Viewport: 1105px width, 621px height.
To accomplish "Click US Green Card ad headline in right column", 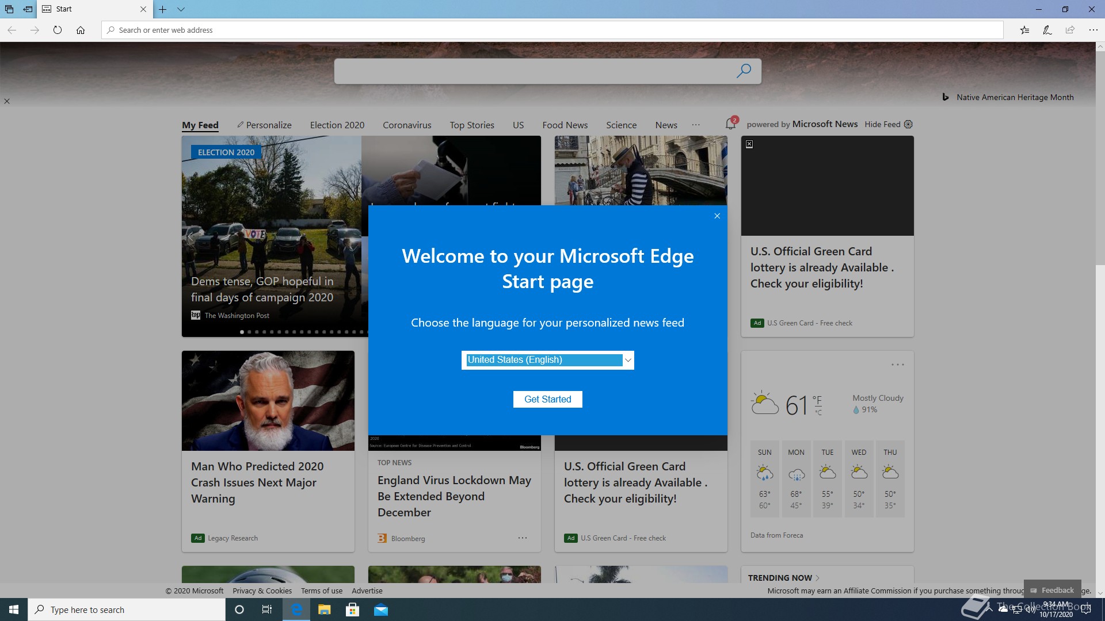I will click(822, 267).
